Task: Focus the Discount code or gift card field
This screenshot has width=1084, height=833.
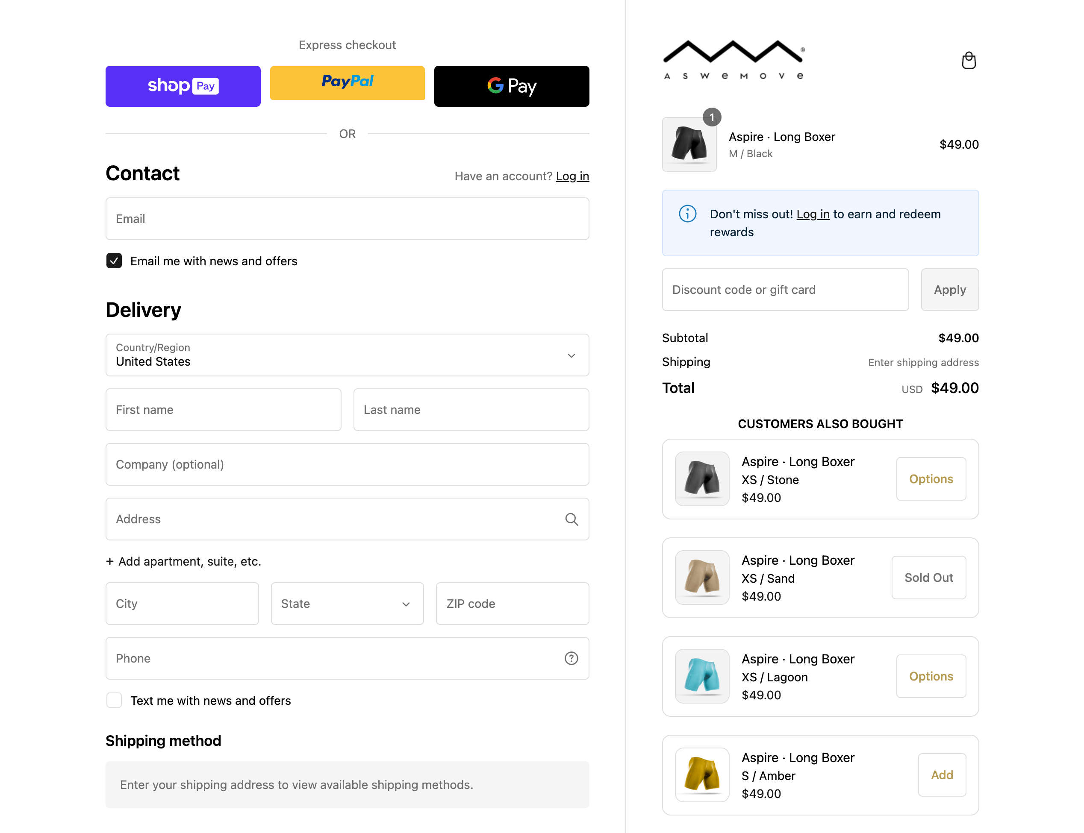Action: point(785,290)
